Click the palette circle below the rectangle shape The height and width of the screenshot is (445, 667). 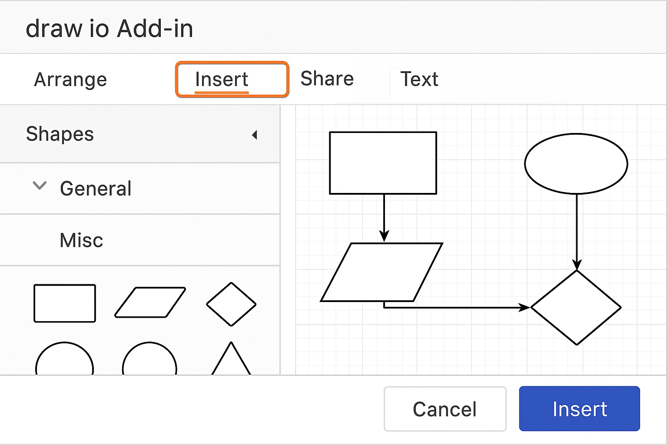(64, 361)
